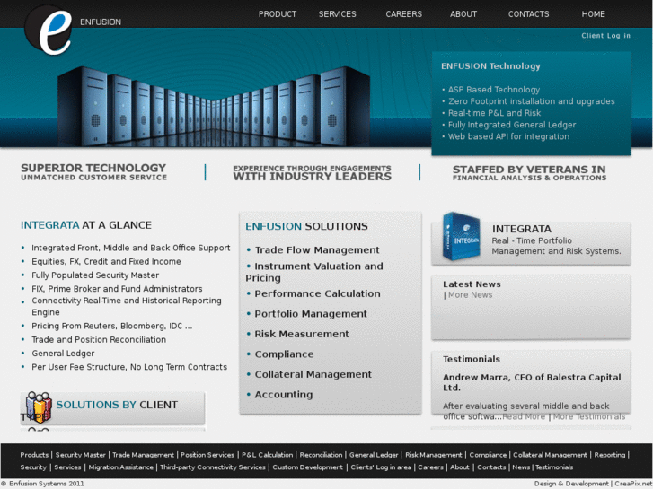Open footer Contacts link
The height and width of the screenshot is (489, 653).
tap(491, 467)
